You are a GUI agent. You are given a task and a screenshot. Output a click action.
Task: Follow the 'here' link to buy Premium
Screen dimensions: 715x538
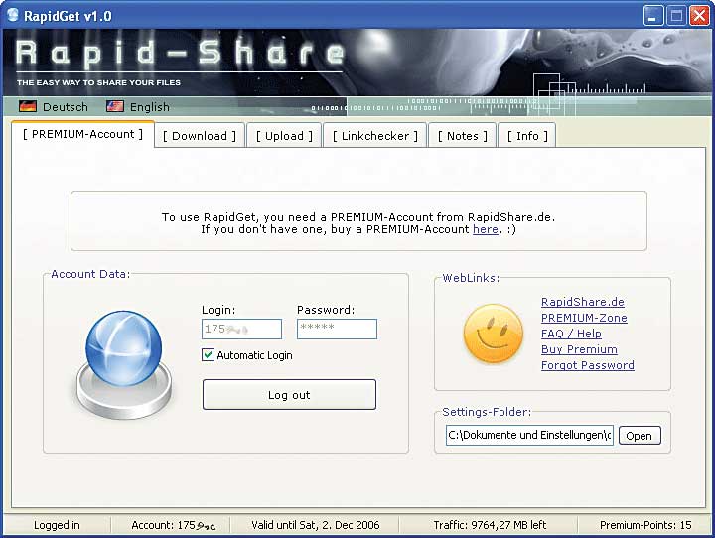(x=486, y=229)
